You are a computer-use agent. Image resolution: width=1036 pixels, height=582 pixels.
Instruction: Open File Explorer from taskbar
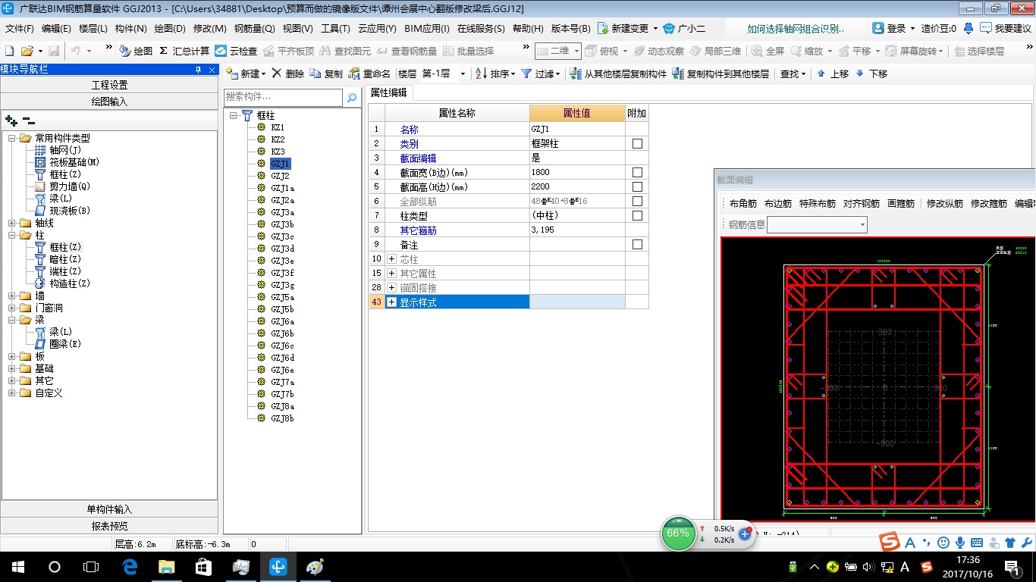pyautogui.click(x=166, y=566)
